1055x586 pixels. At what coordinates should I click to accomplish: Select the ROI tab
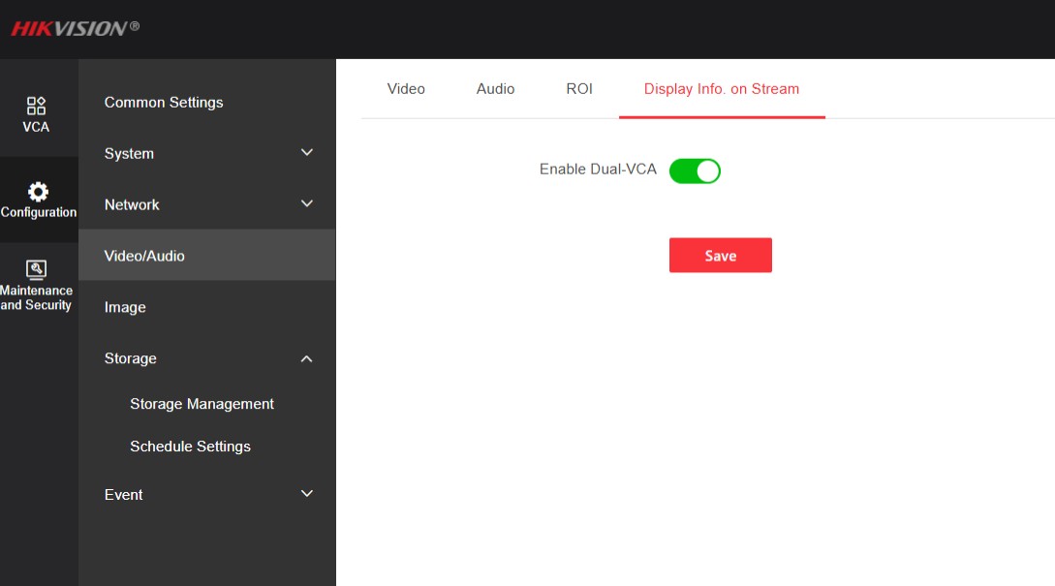point(579,89)
